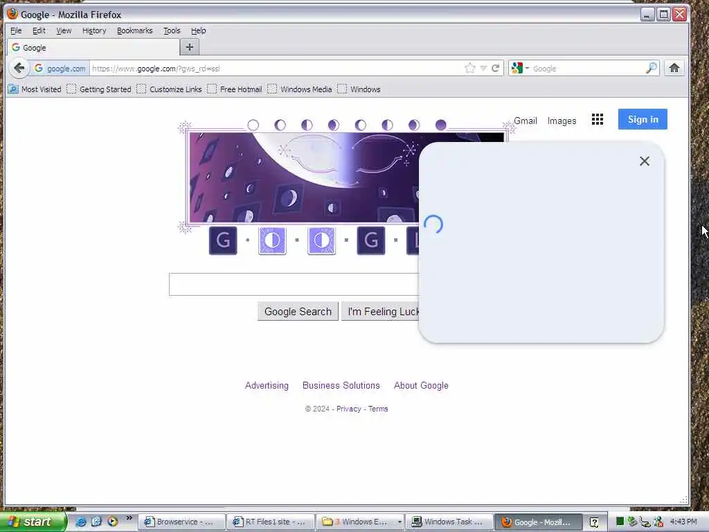Screen dimensions: 709x532
Task: Click the Google Search button
Action: coord(298,312)
